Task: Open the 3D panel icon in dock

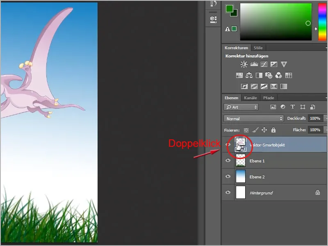Action: 213,19
